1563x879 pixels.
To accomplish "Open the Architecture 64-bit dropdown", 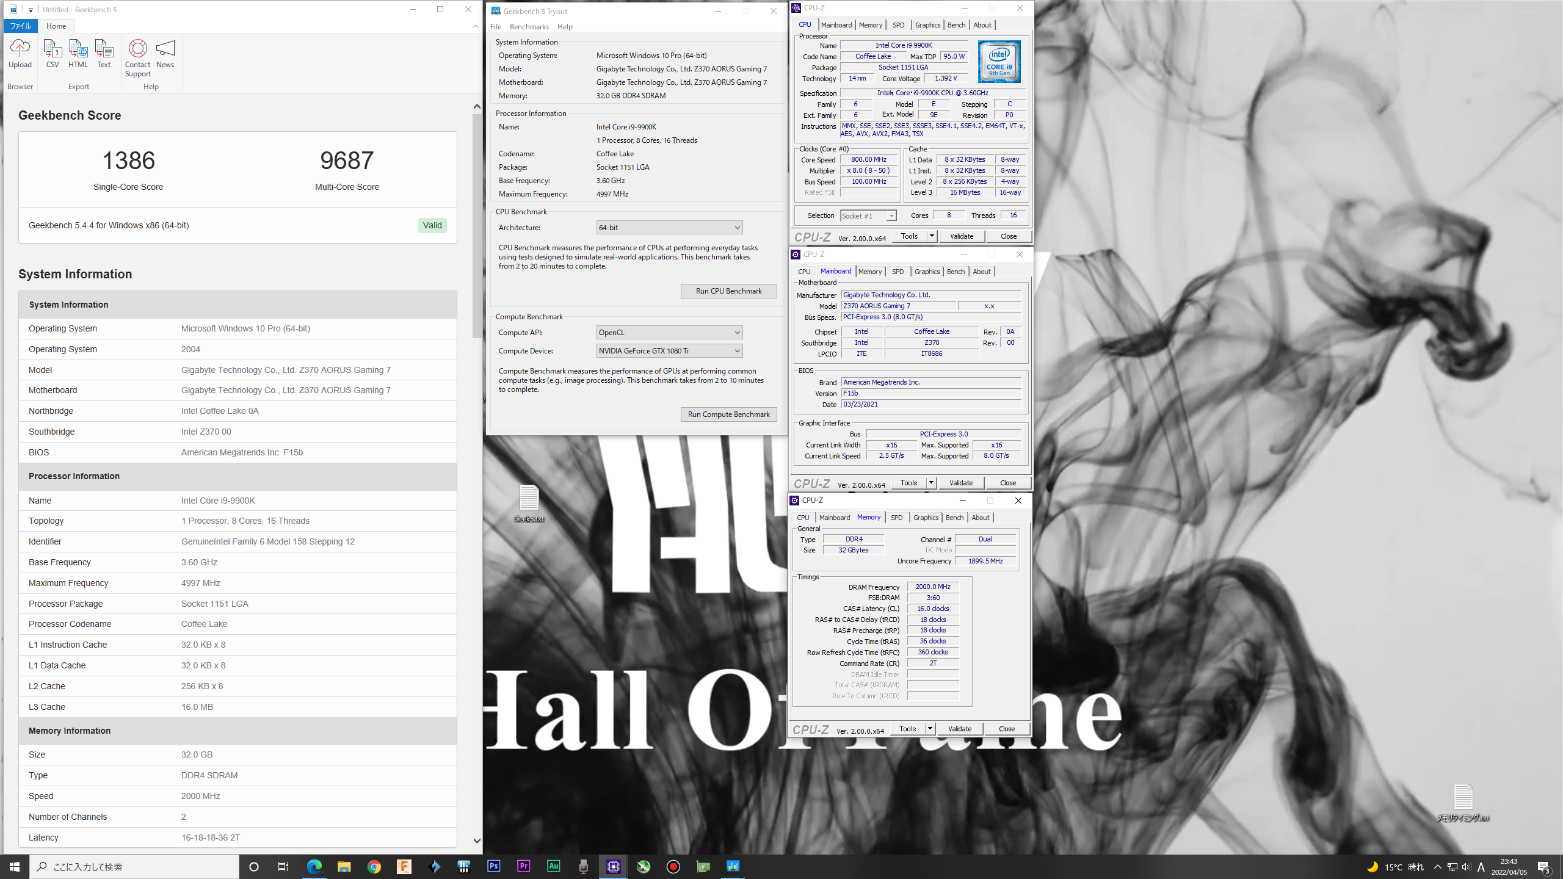I will coord(669,228).
